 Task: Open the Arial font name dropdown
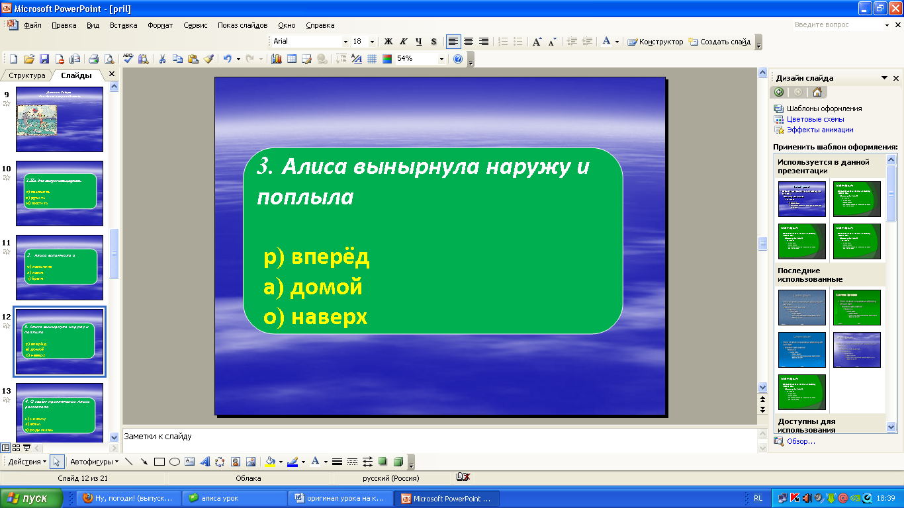[345, 41]
